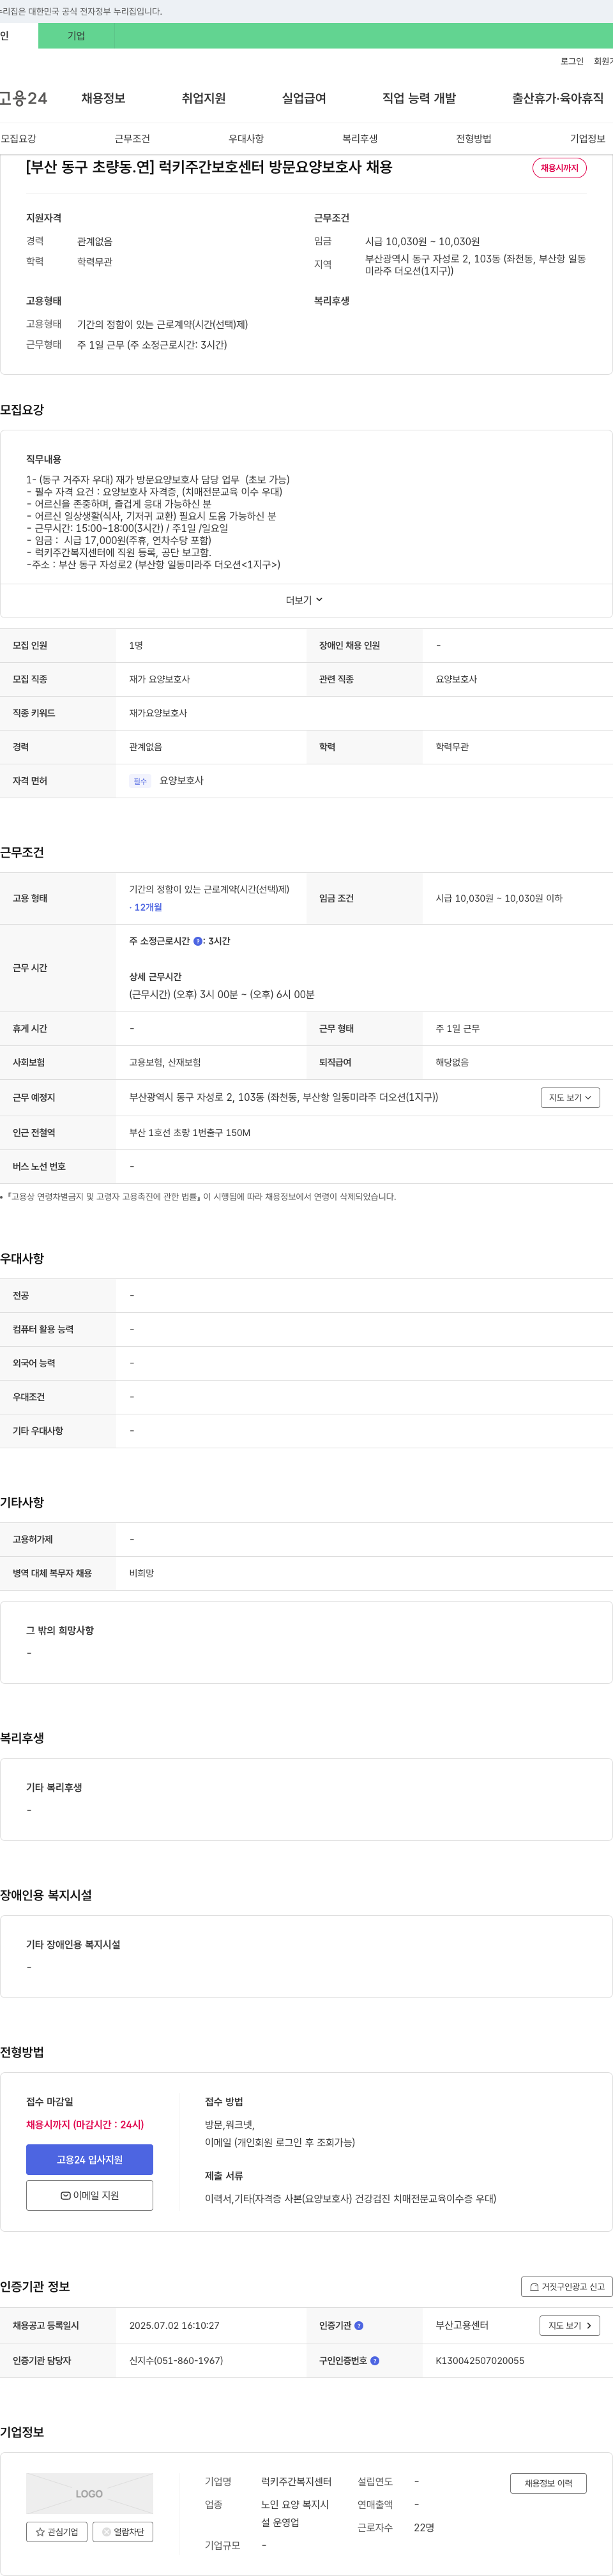Click company name 럭키주간복지센터

coord(296,2481)
